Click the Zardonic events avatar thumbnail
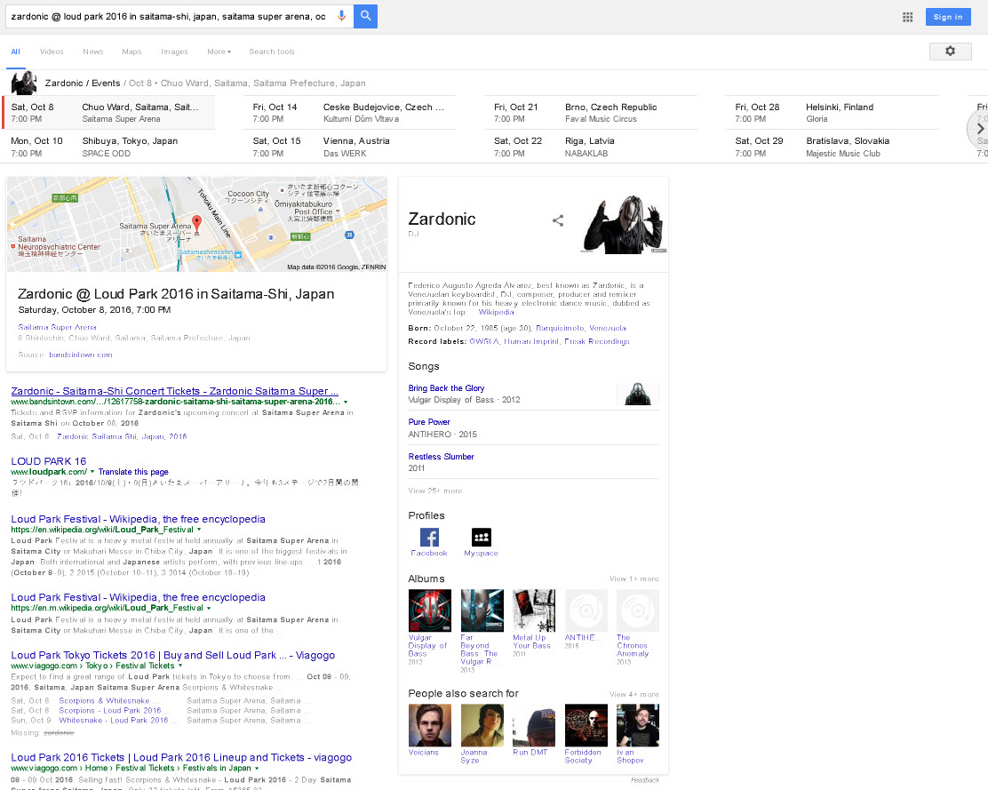The image size is (988, 790). (24, 83)
